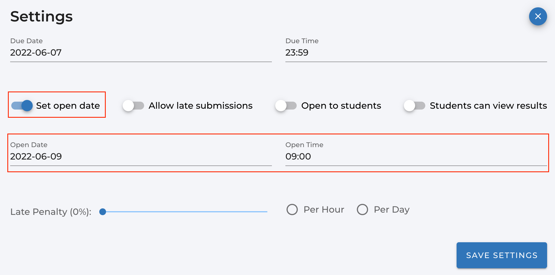Disable the Set open date switch

pos(22,106)
